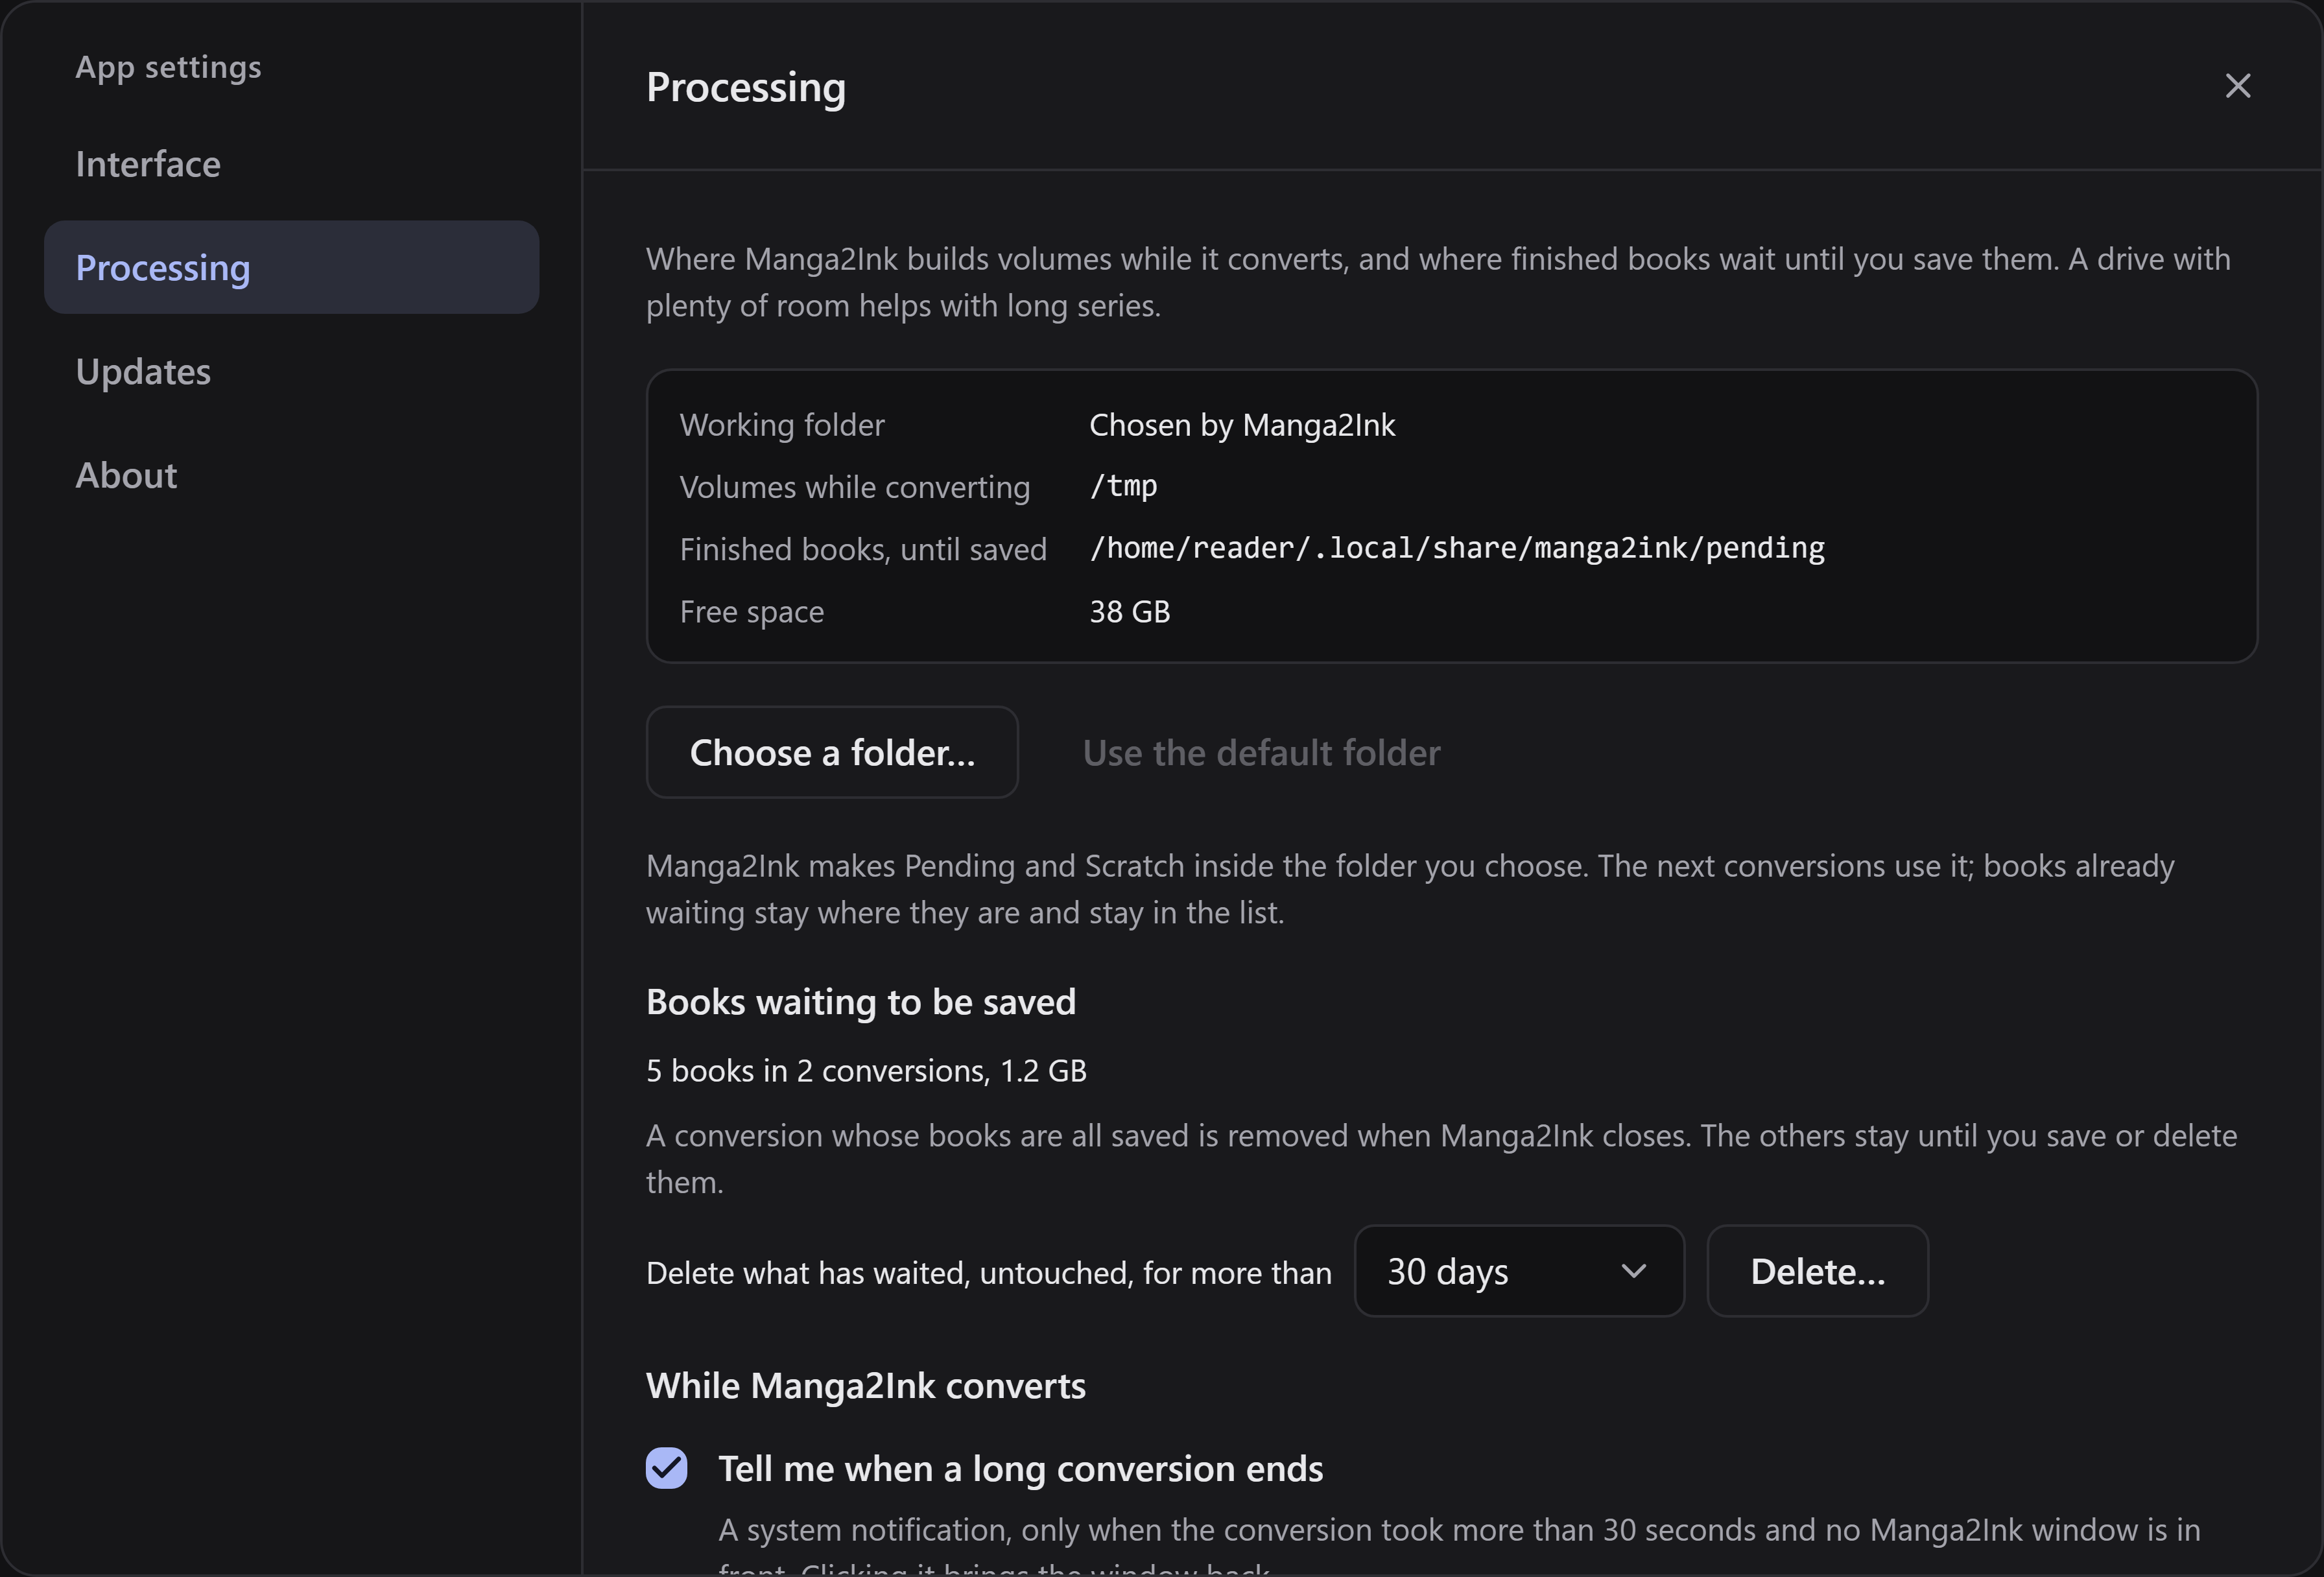Click the /tmp path value
Viewport: 2324px width, 1577px height.
[1123, 486]
